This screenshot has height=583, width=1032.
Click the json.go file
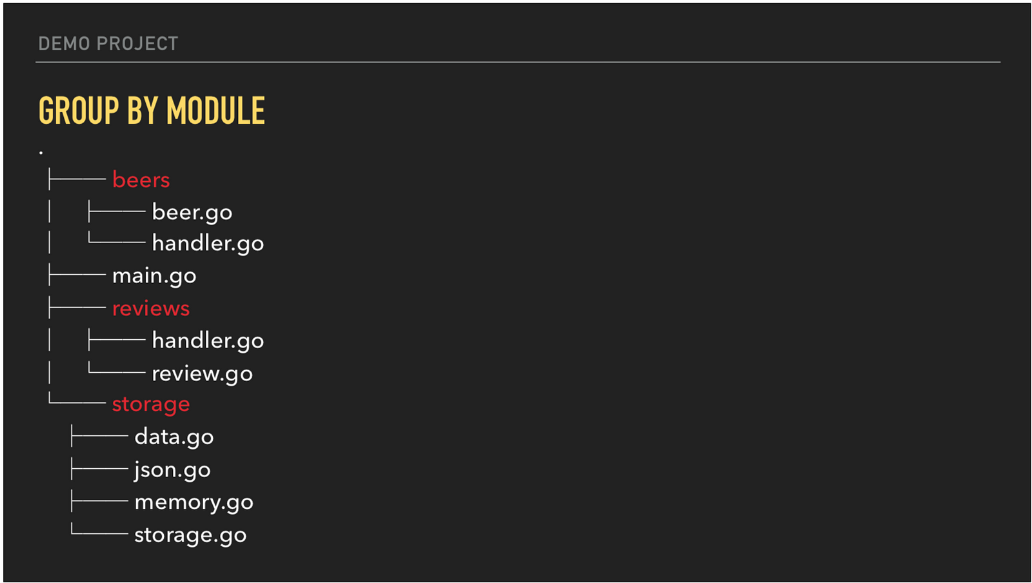172,470
